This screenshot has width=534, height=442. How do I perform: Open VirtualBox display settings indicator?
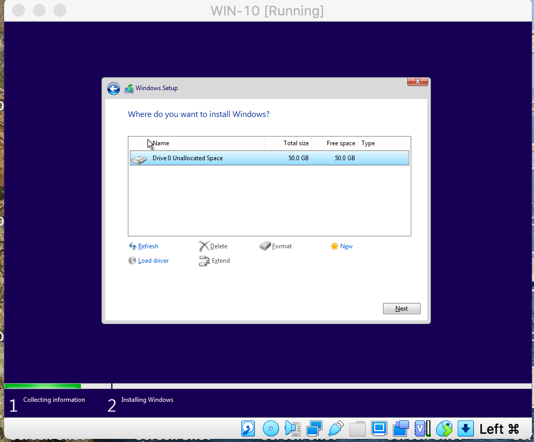tap(379, 429)
